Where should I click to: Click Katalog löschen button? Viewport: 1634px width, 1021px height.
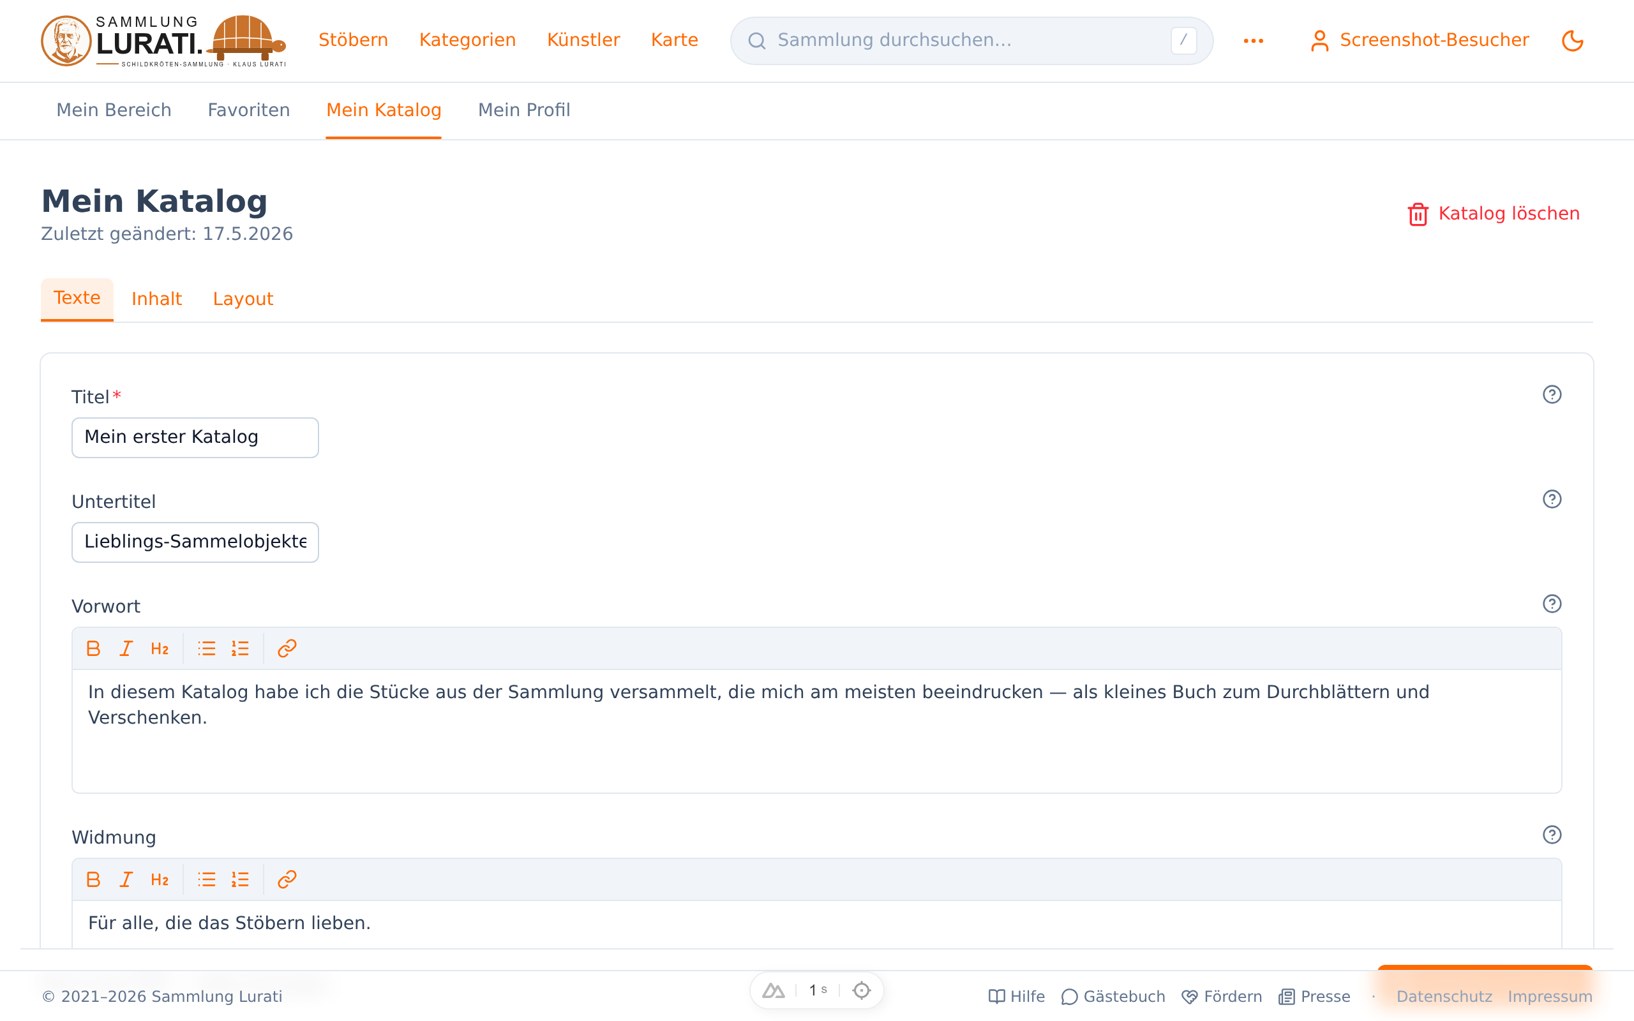pyautogui.click(x=1494, y=214)
